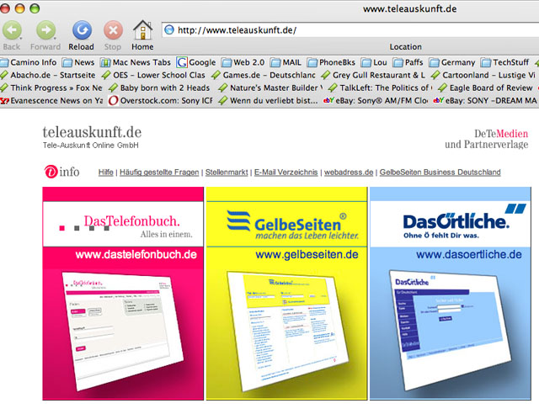The height and width of the screenshot is (414, 539).
Task: Visit www.dastelefonbuch.de link
Action: [x=136, y=255]
